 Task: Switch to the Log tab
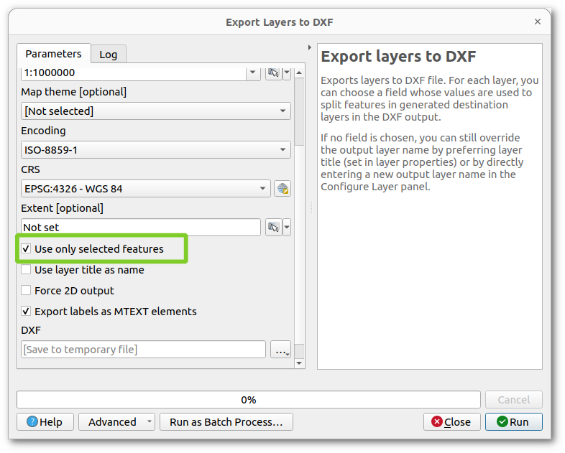(108, 55)
